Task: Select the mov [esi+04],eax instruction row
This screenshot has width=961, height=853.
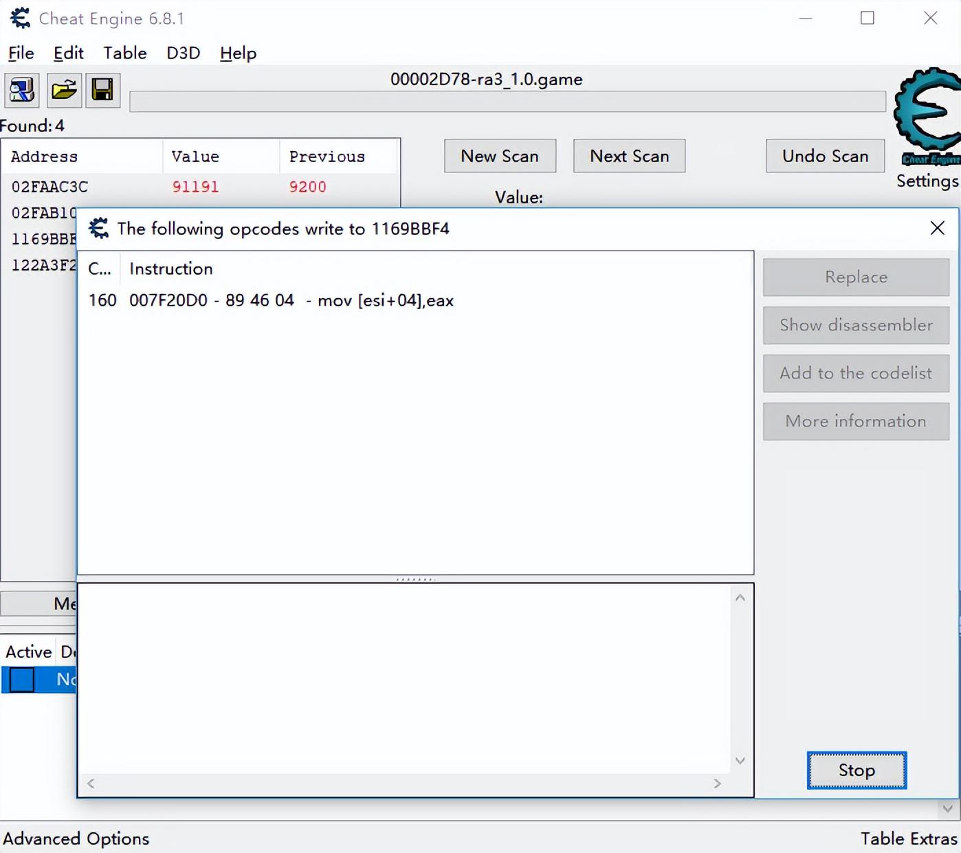Action: (415, 300)
